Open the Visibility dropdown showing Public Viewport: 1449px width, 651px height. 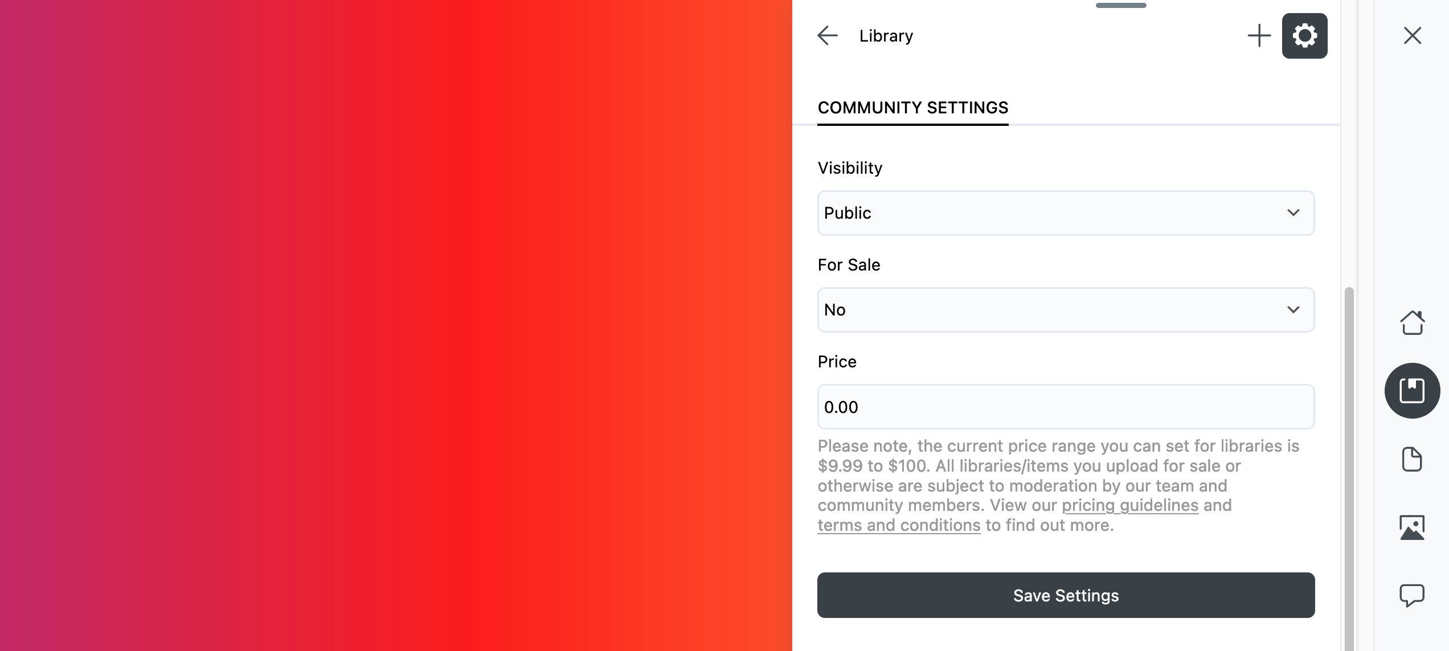(1066, 213)
